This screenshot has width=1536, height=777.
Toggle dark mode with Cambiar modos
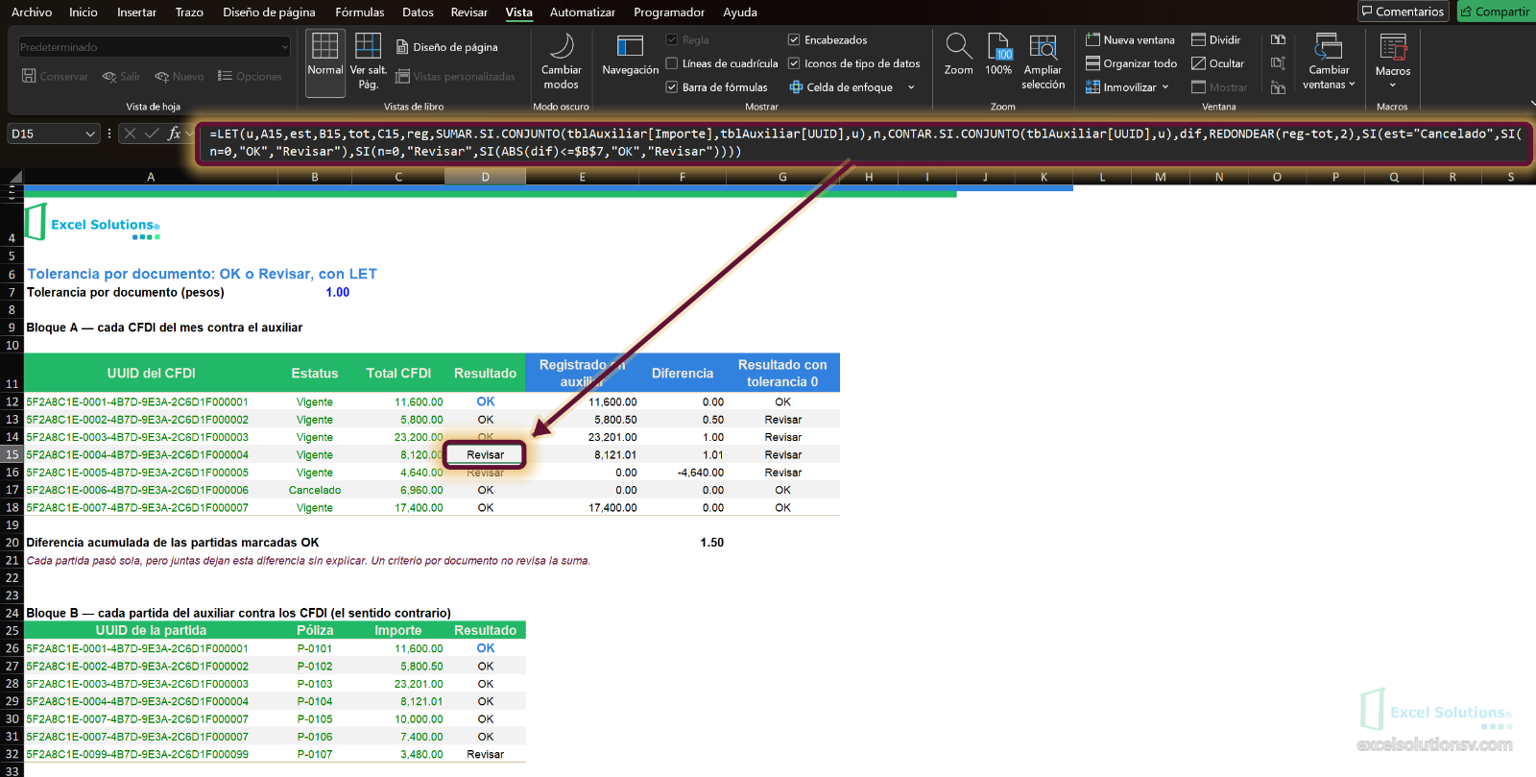tap(562, 61)
